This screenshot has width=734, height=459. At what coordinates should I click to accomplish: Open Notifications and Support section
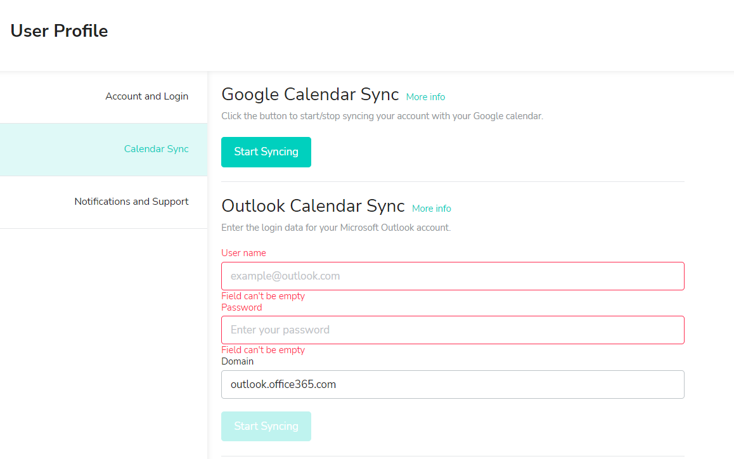pyautogui.click(x=103, y=202)
